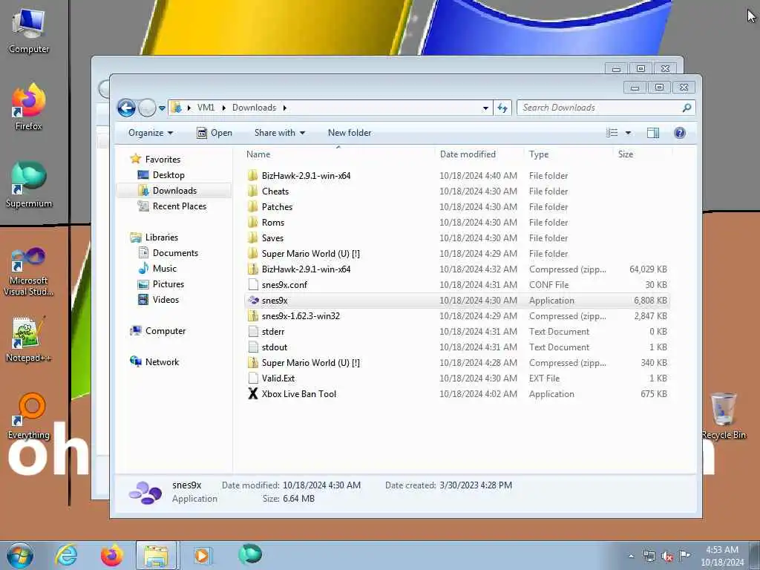Open More view options dropdown arrow
Image resolution: width=760 pixels, height=570 pixels.
tap(628, 133)
